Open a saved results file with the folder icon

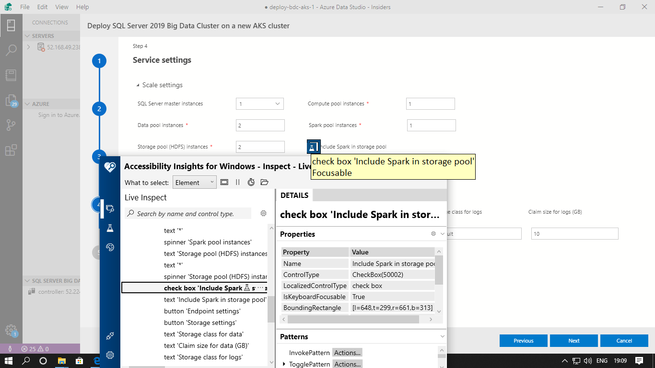click(264, 182)
